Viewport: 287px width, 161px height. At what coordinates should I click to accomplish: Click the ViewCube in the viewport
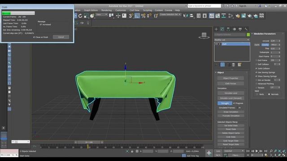pos(204,36)
